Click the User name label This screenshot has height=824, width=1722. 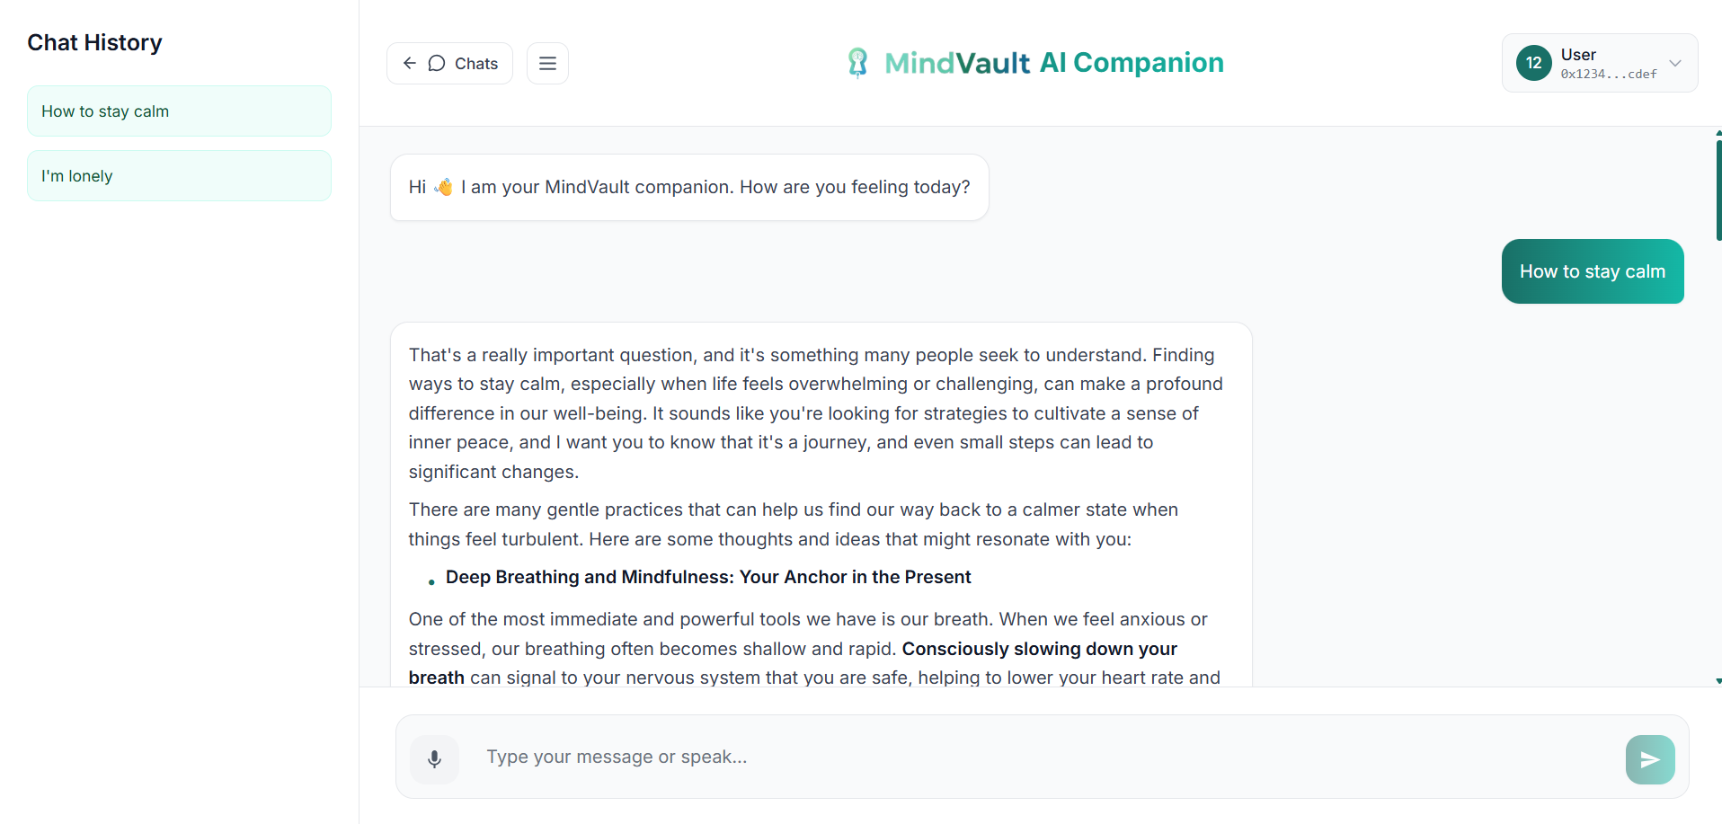coord(1578,55)
